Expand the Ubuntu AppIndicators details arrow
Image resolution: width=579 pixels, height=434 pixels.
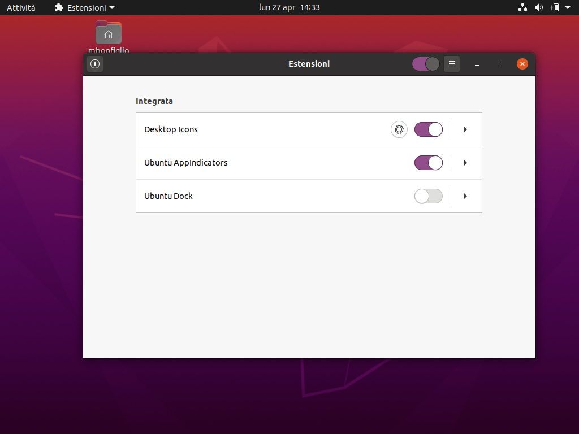click(465, 163)
